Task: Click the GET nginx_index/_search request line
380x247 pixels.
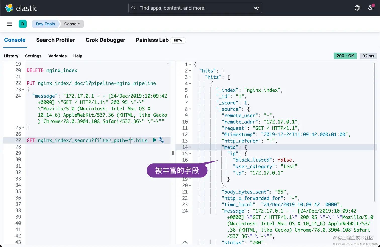Action: click(87, 140)
